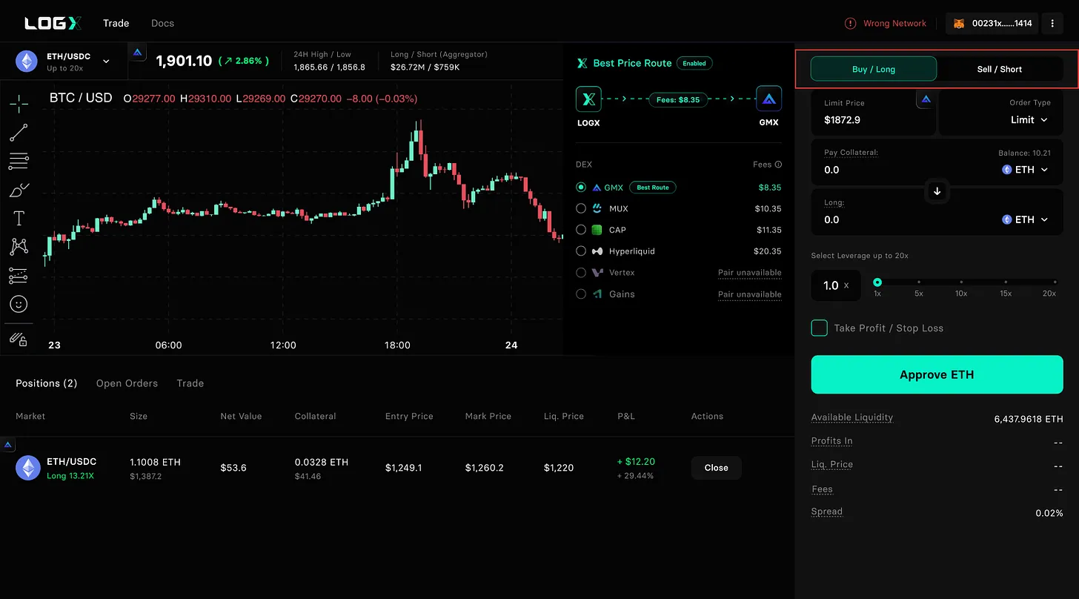
Task: Click the swap direction arrow button
Action: (x=937, y=191)
